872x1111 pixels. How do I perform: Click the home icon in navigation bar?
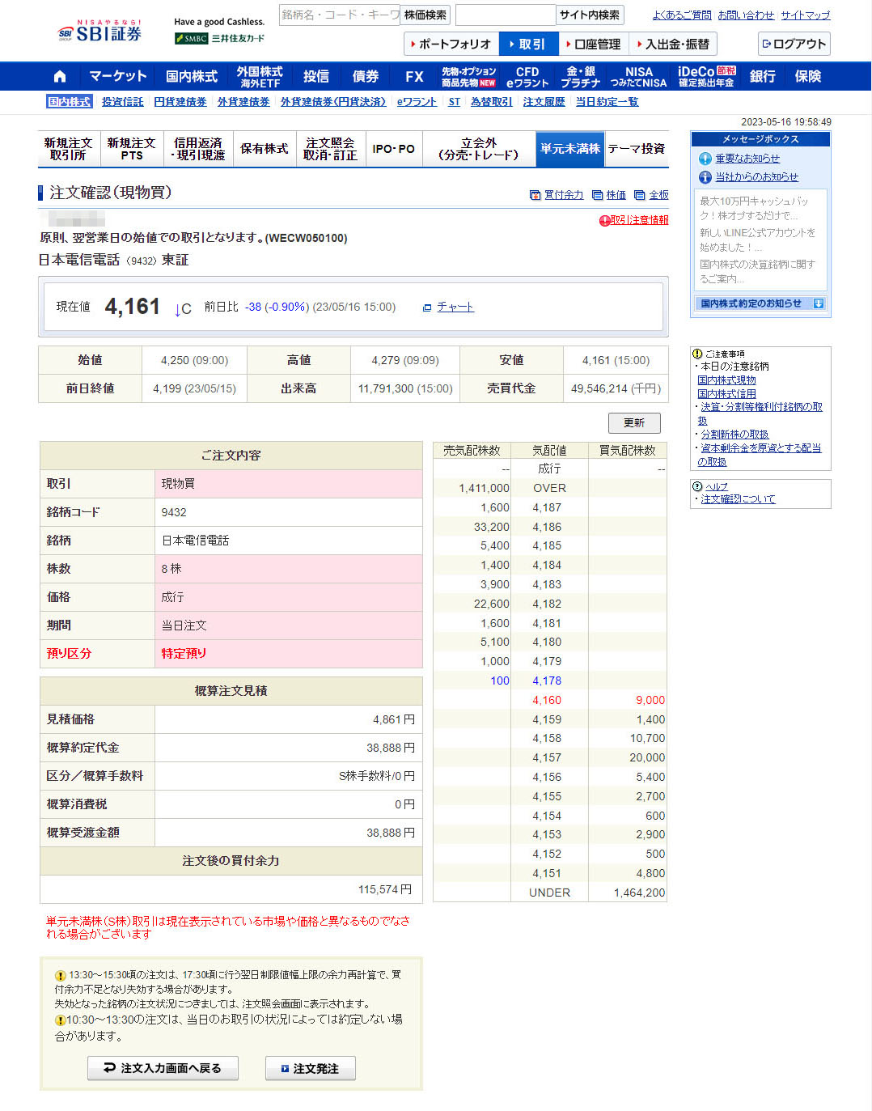coord(60,76)
